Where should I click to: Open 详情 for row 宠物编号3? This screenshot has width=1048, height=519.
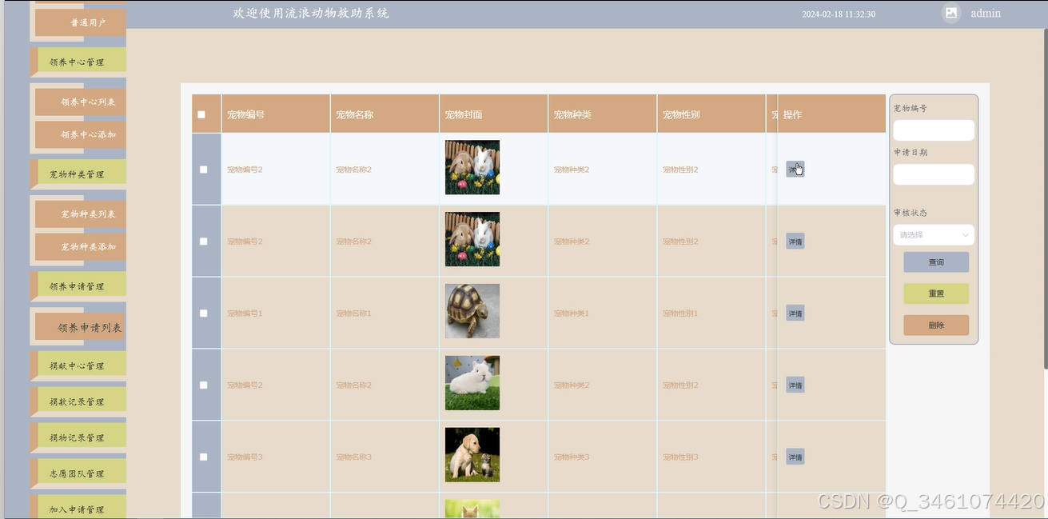795,457
